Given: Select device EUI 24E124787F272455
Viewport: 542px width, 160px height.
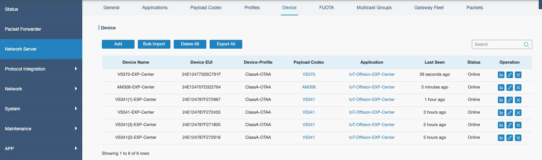Looking at the screenshot, I should coord(201,112).
